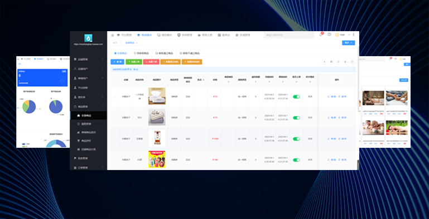Open notifications bell with red badge

click(321, 34)
